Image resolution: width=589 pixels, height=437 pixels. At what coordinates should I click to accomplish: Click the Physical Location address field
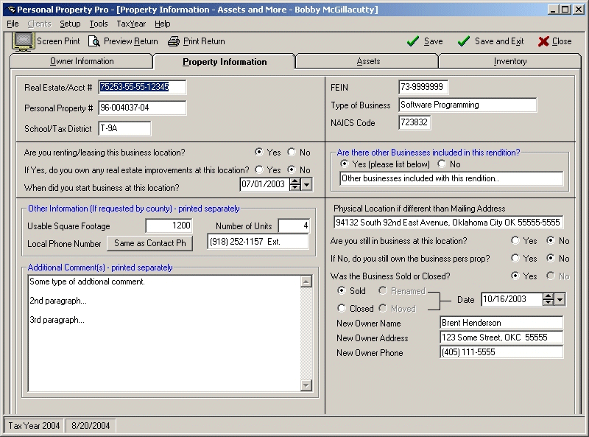pyautogui.click(x=448, y=223)
